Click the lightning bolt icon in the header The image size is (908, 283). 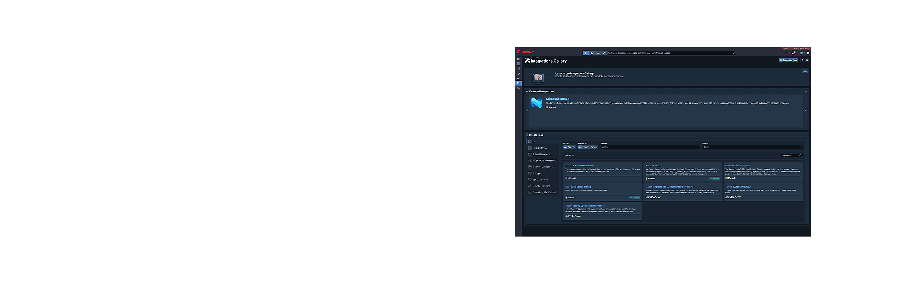[786, 53]
